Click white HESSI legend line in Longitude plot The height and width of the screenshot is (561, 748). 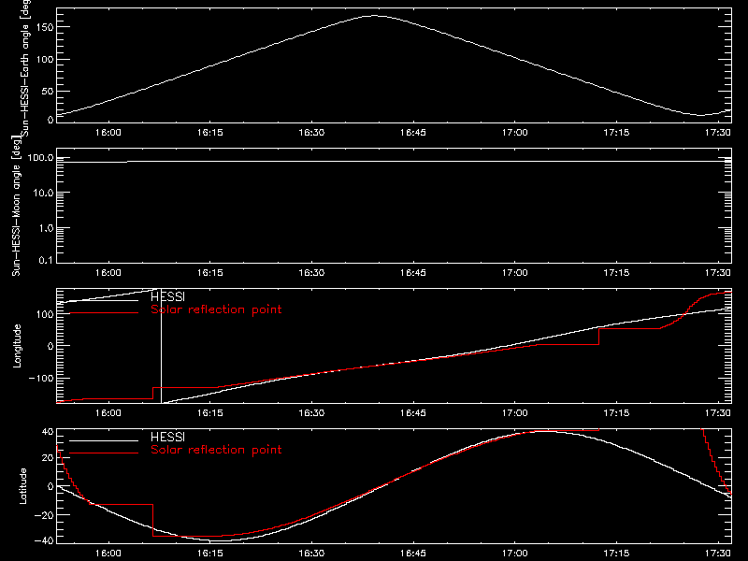[104, 300]
